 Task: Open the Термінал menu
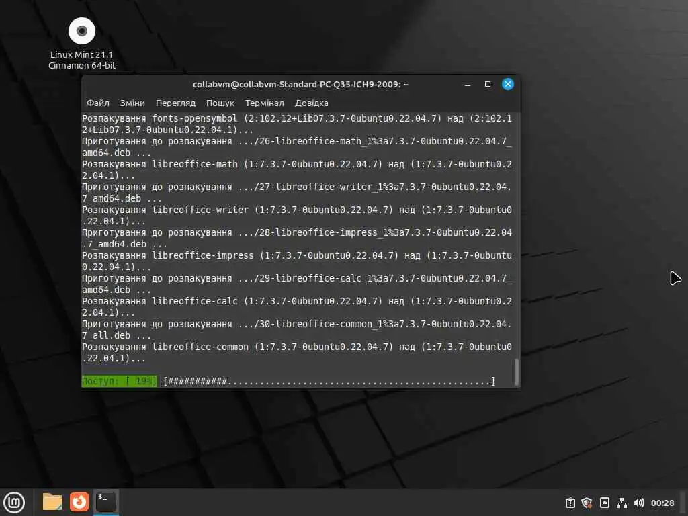click(x=265, y=103)
